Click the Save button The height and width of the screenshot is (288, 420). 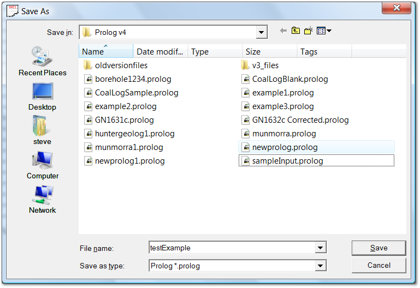[378, 248]
